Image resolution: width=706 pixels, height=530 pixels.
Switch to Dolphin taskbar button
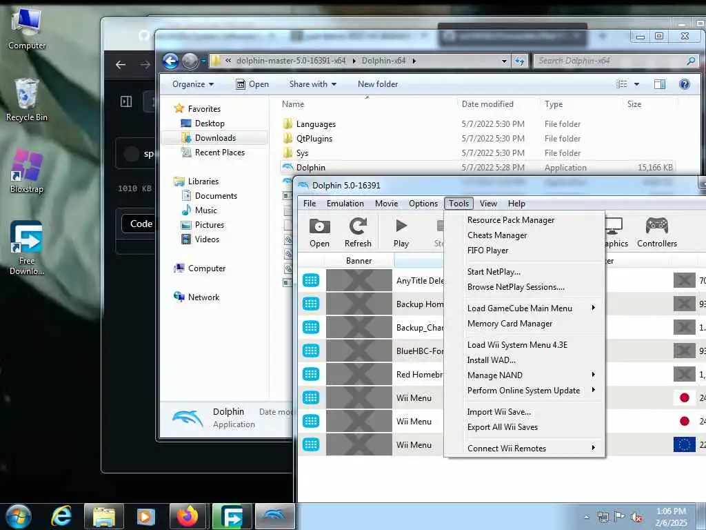coord(275,516)
